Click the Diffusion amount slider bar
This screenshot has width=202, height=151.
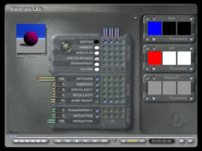click(x=46, y=79)
